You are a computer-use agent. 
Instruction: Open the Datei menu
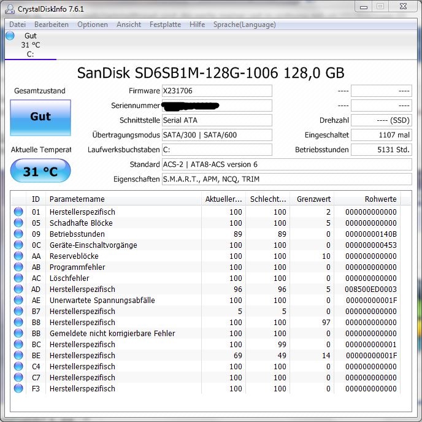[18, 25]
